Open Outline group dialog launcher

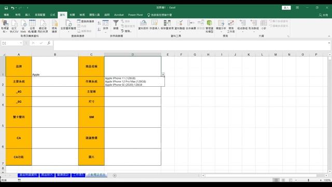(288, 36)
